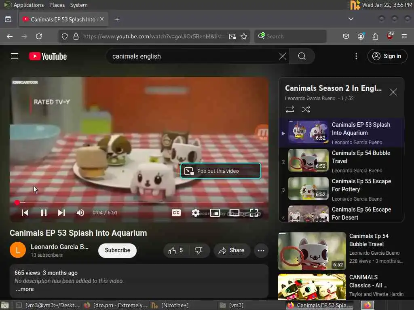Close the Canimals EP 53 tab
Image resolution: width=414 pixels, height=310 pixels.
(x=102, y=19)
